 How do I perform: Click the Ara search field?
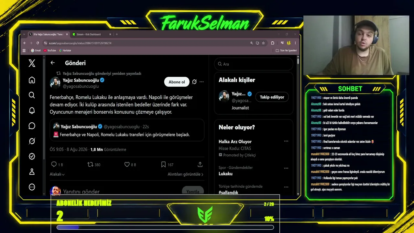click(x=254, y=64)
